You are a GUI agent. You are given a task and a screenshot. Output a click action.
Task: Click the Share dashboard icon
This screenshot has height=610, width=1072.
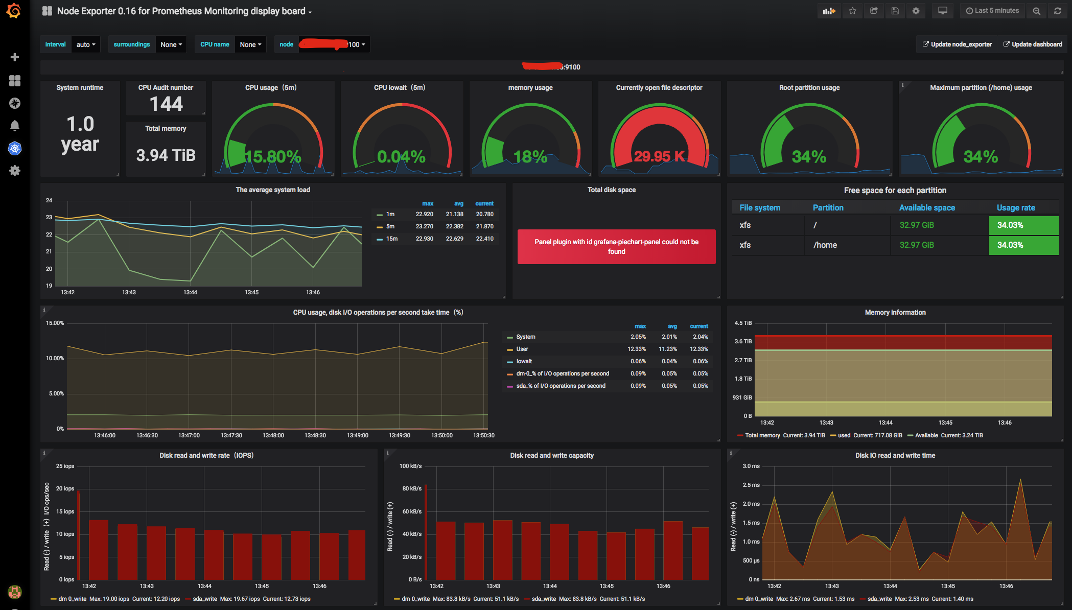pos(874,11)
